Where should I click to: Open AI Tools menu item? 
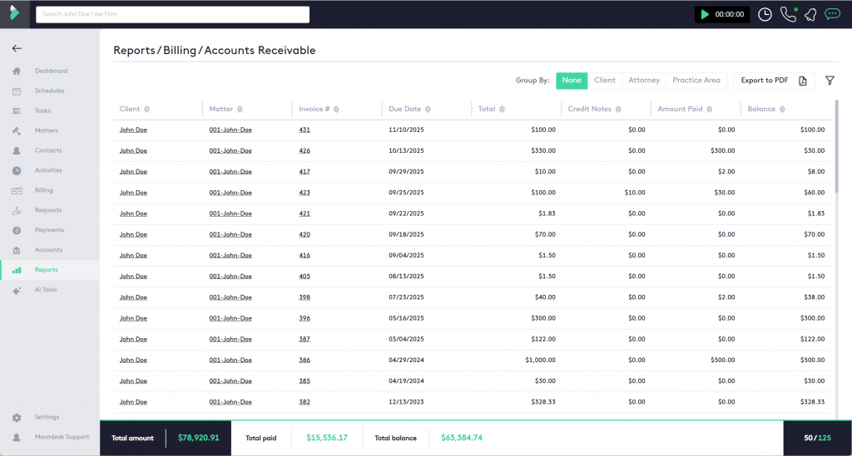tap(46, 290)
